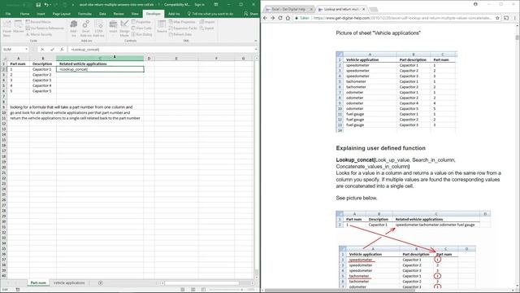Click Run Dialog

point(141,34)
